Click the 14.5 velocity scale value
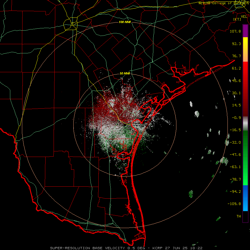 pos(236,105)
